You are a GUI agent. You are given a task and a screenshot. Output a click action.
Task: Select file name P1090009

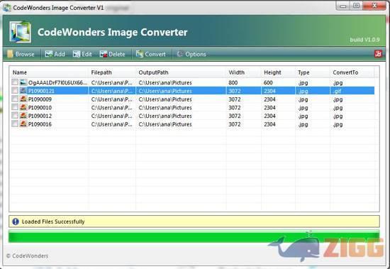40,99
